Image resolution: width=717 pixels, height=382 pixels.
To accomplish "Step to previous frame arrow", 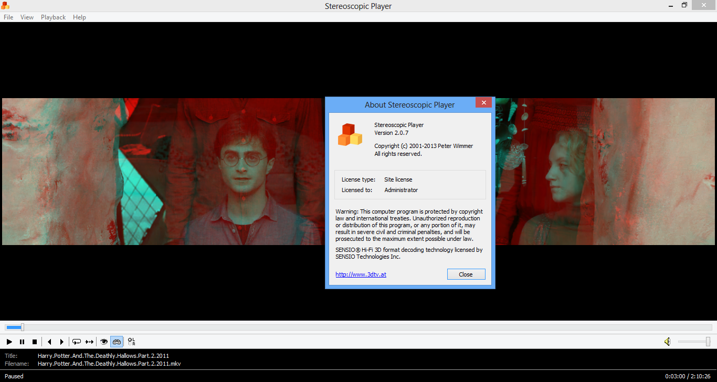I will pos(49,342).
